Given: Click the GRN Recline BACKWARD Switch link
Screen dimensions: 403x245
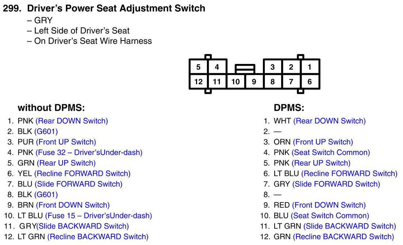Looking at the screenshot, I should pos(343,237).
